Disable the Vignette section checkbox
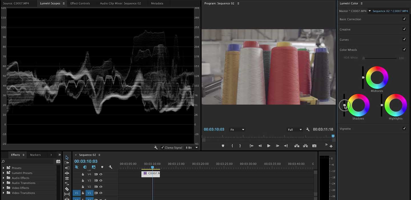Screen dimensions: 411x200 pos(404,128)
